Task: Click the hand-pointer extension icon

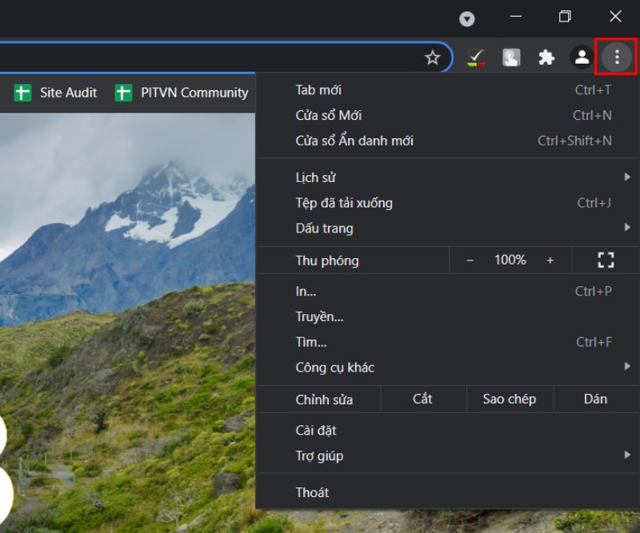Action: click(x=511, y=58)
